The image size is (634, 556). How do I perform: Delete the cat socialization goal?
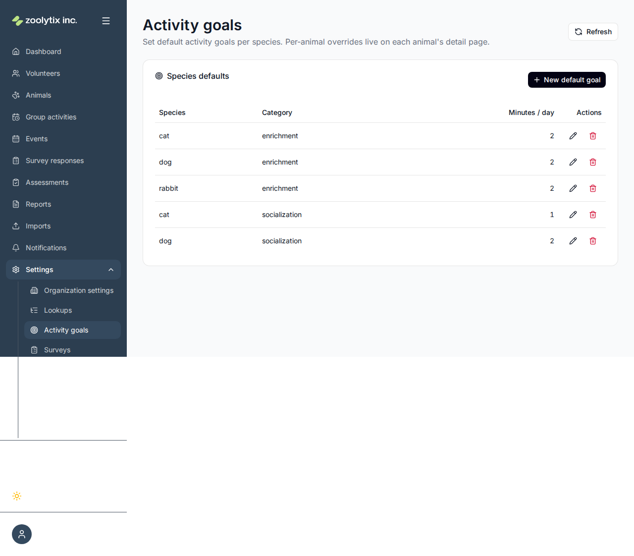(x=593, y=215)
